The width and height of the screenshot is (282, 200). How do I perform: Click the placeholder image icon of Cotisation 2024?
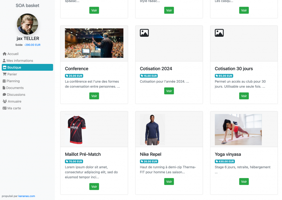point(144,33)
